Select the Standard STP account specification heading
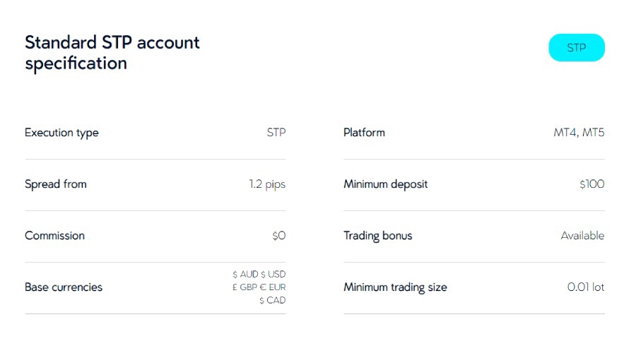The height and width of the screenshot is (353, 636). [x=112, y=53]
